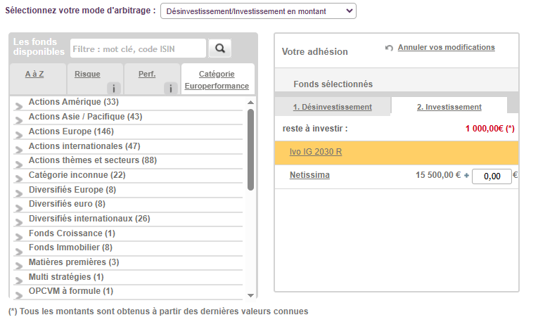538x322 pixels.
Task: Click Annuler vos modifications link
Action: (x=446, y=47)
